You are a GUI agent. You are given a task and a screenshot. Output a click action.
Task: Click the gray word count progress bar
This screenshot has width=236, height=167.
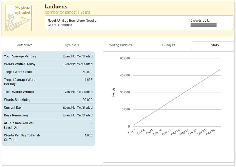click(x=203, y=25)
